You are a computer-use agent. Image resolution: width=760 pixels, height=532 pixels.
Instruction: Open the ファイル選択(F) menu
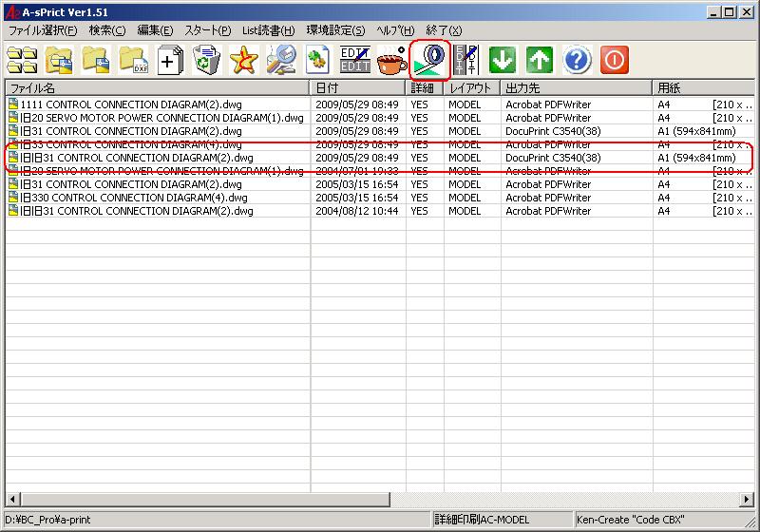[43, 30]
